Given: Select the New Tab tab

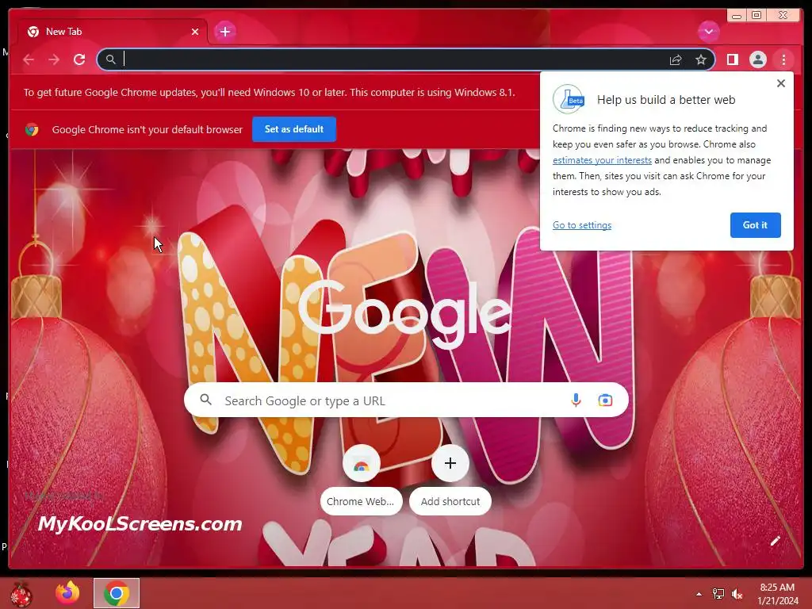Looking at the screenshot, I should [x=113, y=32].
